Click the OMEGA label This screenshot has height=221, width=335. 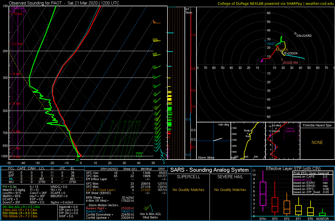coord(18,8)
